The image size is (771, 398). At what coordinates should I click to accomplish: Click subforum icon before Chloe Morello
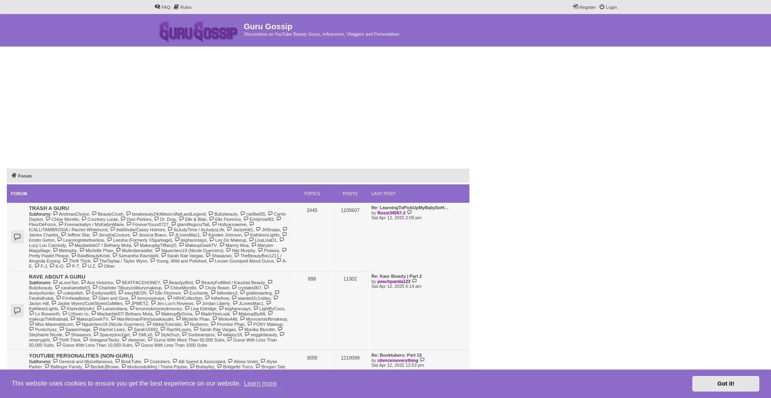pyautogui.click(x=48, y=219)
